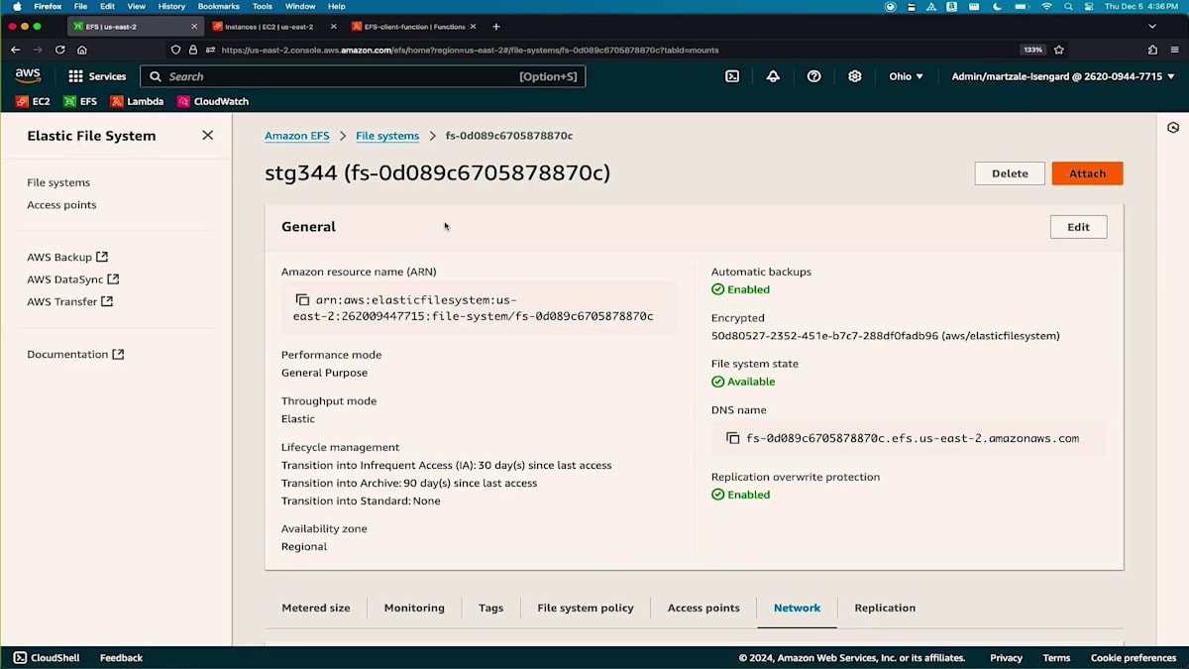
Task: Bookmark this page with the star icon
Action: tap(1059, 50)
